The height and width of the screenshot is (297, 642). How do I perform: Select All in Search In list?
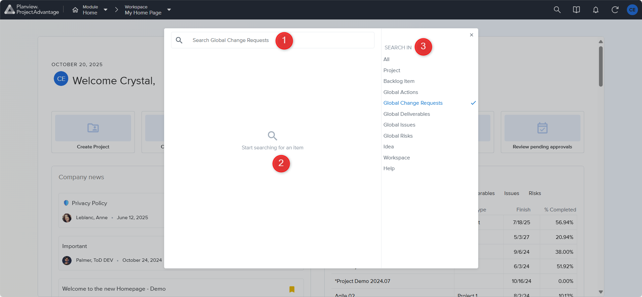387,59
